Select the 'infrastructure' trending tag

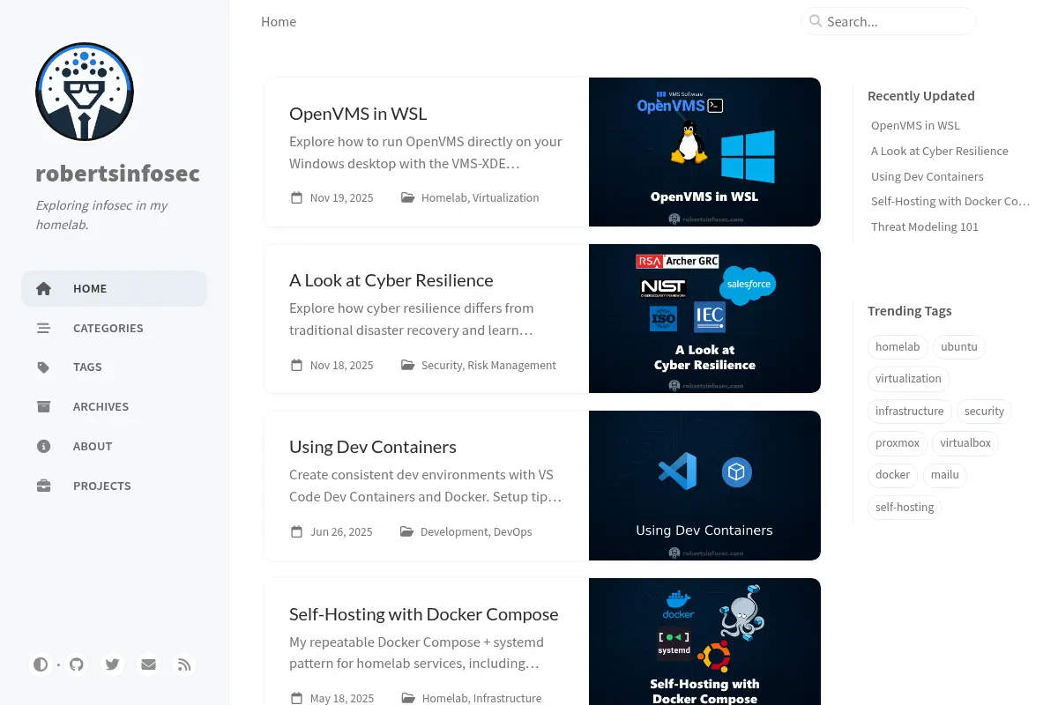pos(910,411)
